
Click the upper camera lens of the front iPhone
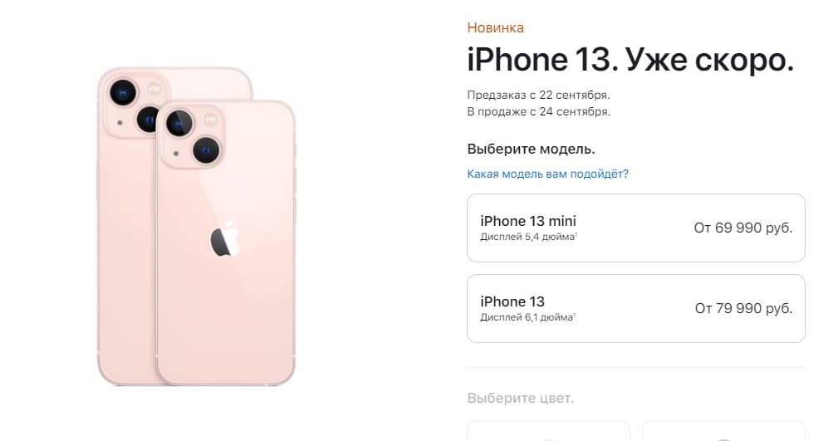179,123
